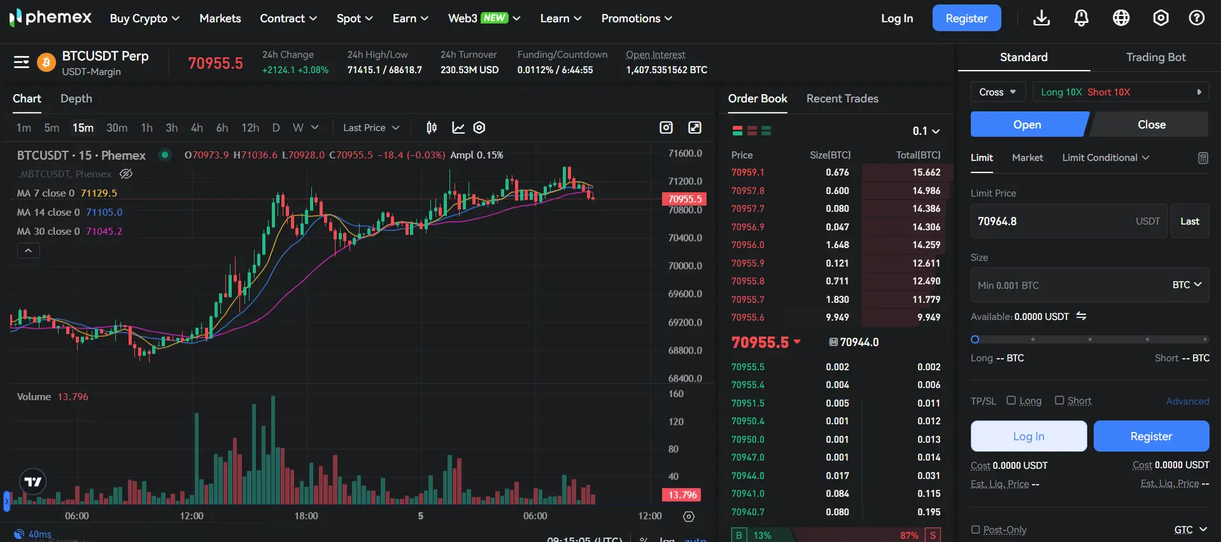Click the mark price icon beside 70944.0
The image size is (1221, 542).
(x=833, y=342)
